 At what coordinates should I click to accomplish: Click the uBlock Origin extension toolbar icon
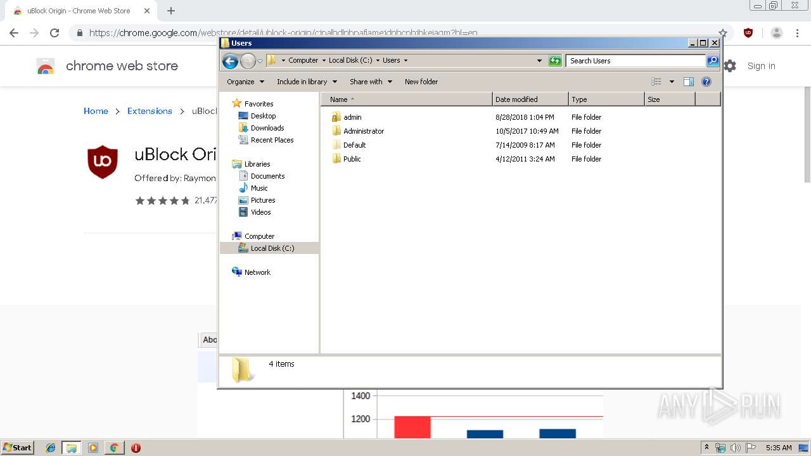[x=748, y=33]
